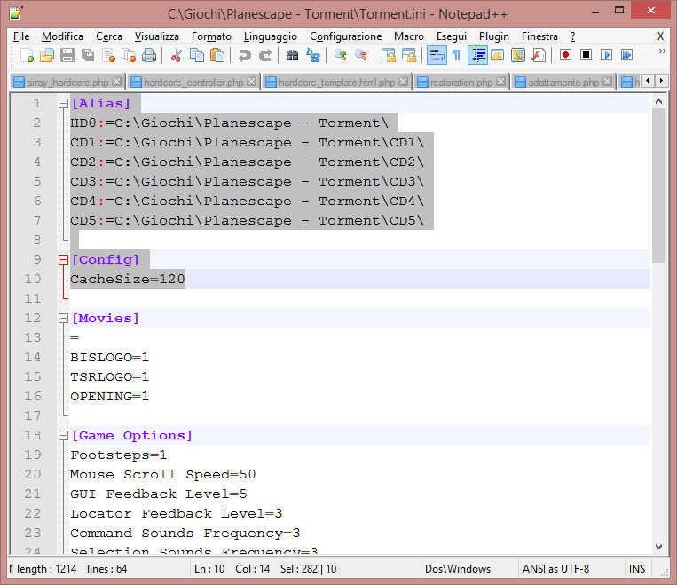Screen dimensions: 677x585
Task: Toggle synchronized vertical scrolling icon
Action: point(388,55)
